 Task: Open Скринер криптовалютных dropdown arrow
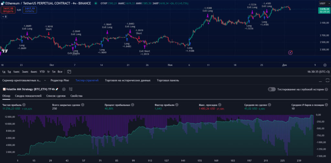(45, 80)
